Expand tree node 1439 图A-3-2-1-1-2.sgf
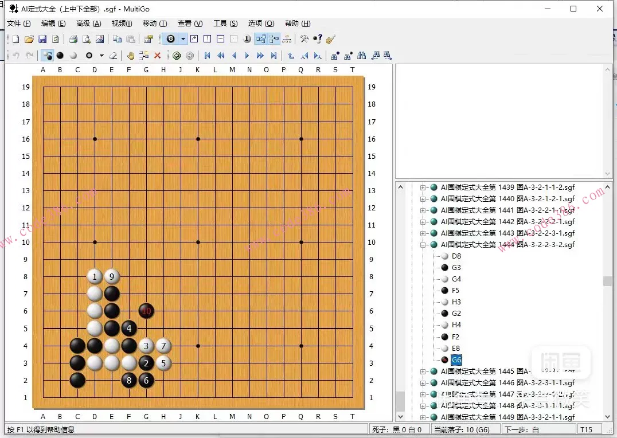Screen dimensions: 617x438 coord(423,187)
